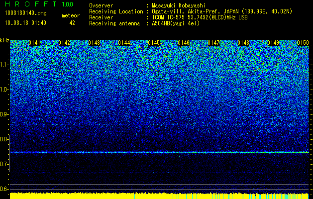Click the yellow signal level bar at bottom
The image size is (313, 199).
(x=159, y=196)
